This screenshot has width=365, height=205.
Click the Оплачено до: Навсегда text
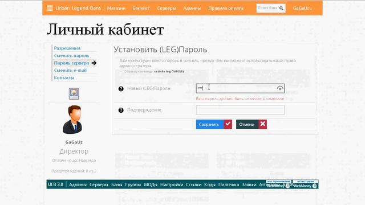tap(74, 161)
